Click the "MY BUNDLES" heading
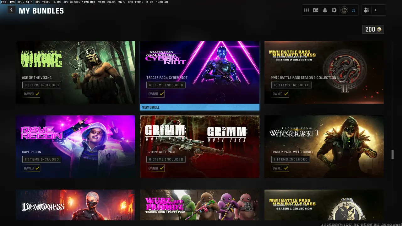This screenshot has height=226, width=402. (x=41, y=11)
